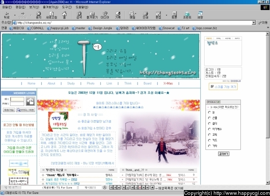The height and width of the screenshot is (196, 270).
Task: Open the Design Jungle favorite link
Action: [x=100, y=28]
